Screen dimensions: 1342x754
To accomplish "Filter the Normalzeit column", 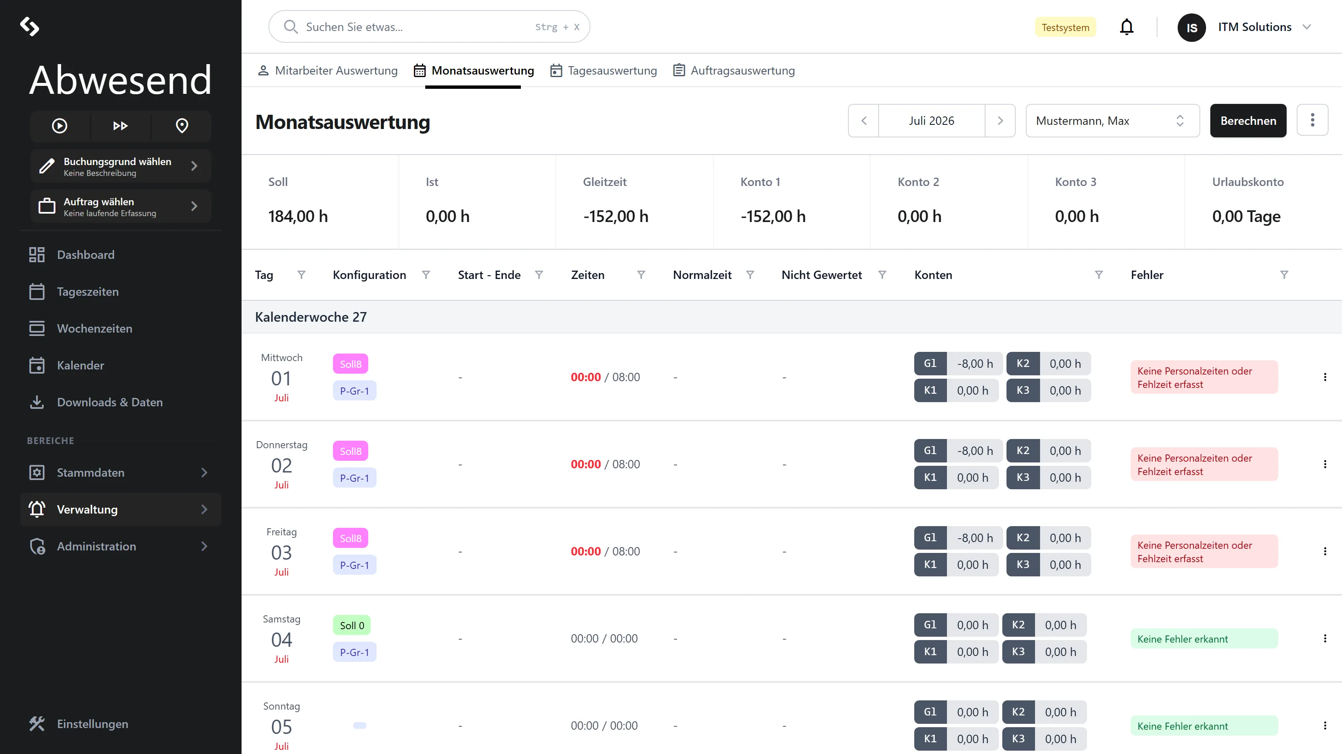I will click(750, 275).
